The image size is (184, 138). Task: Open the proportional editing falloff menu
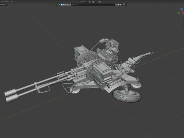102,2
